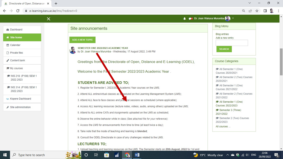Switch to Chrome taskbar icon
The width and height of the screenshot is (283, 159).
point(127,155)
